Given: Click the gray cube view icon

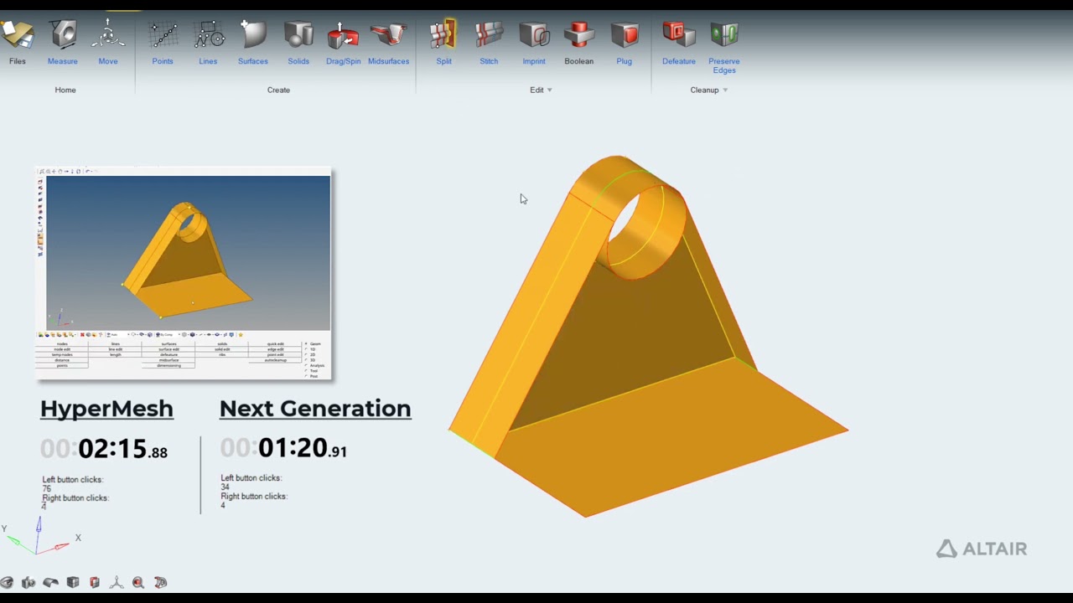Looking at the screenshot, I should pos(73,582).
